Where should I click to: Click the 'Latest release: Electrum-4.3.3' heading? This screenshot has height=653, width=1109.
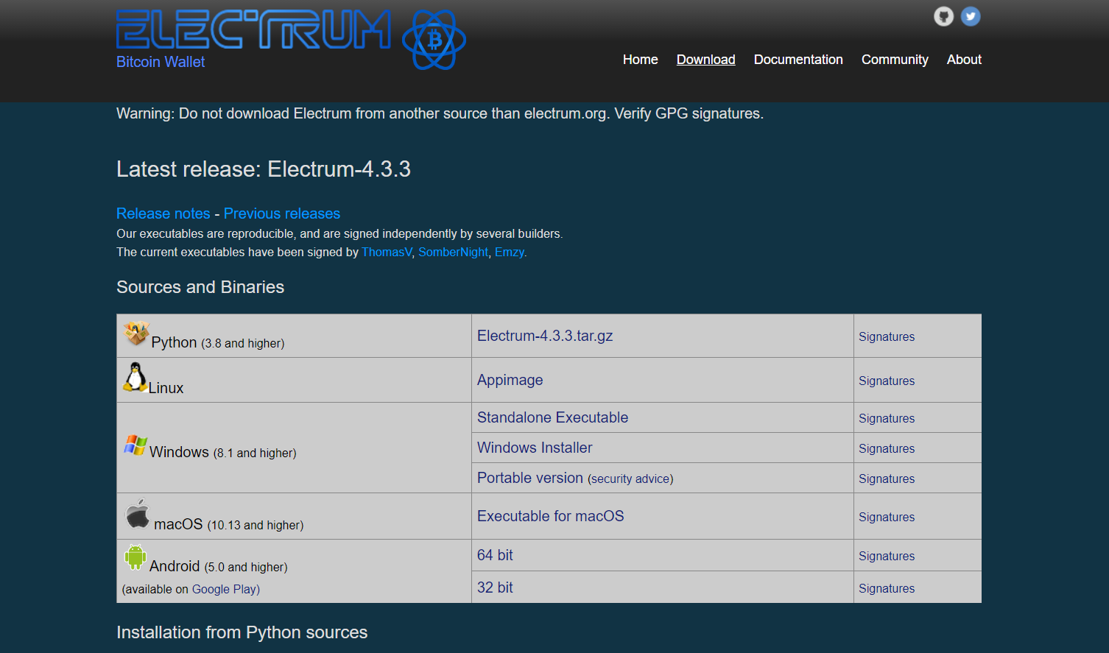coord(264,169)
